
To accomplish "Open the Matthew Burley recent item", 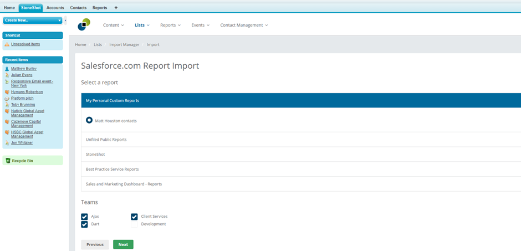I will (x=24, y=69).
